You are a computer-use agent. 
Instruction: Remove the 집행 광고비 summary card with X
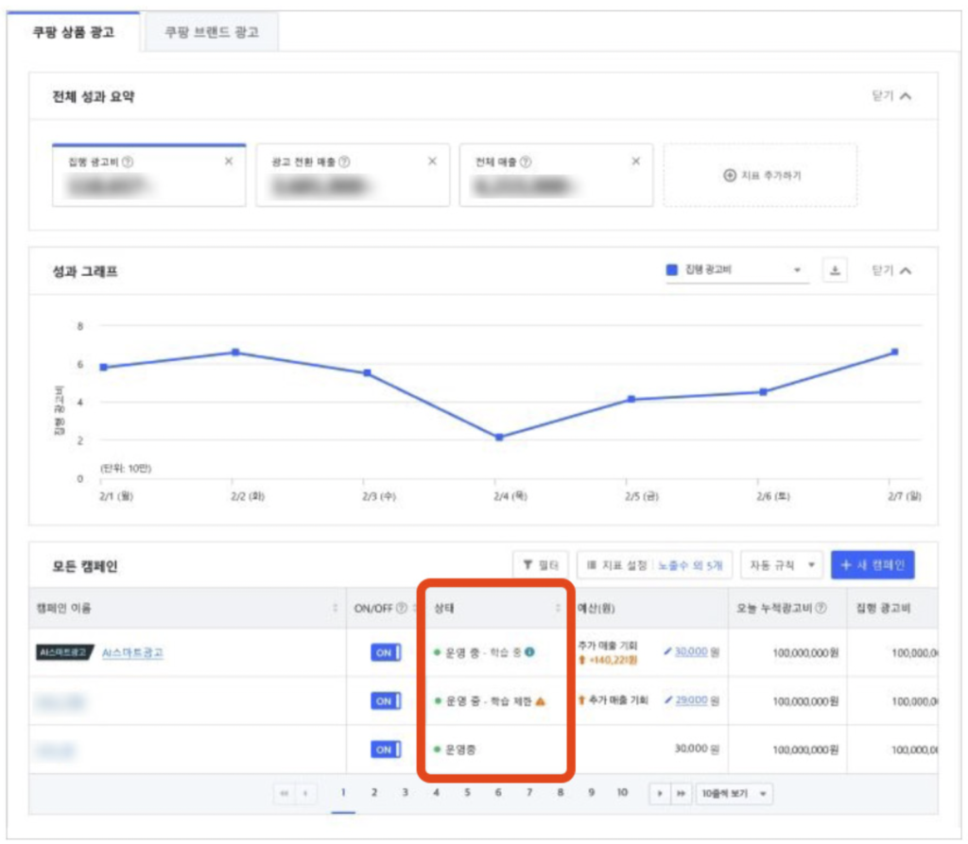(x=229, y=161)
